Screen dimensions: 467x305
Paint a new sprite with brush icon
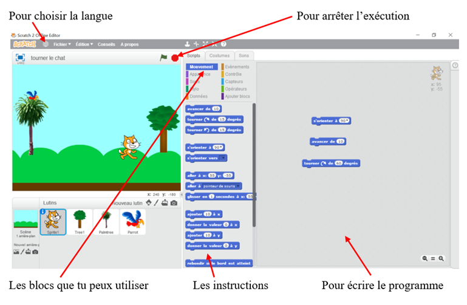pyautogui.click(x=157, y=202)
